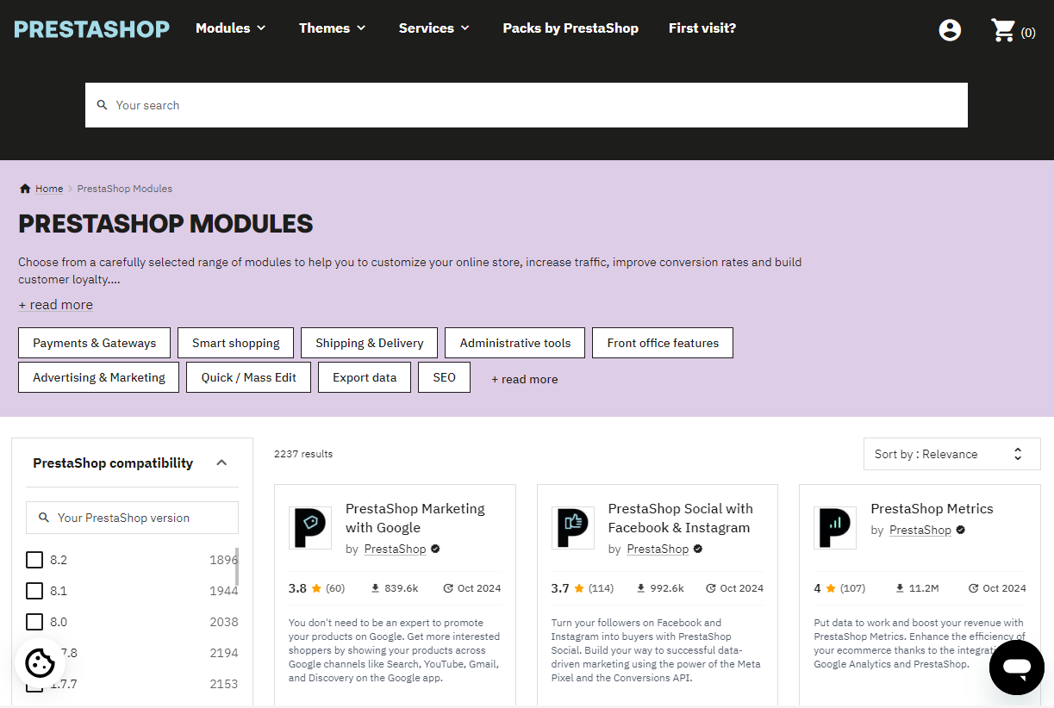The width and height of the screenshot is (1054, 708).
Task: Check the 8.2 compatibility checkbox
Action: pos(34,560)
